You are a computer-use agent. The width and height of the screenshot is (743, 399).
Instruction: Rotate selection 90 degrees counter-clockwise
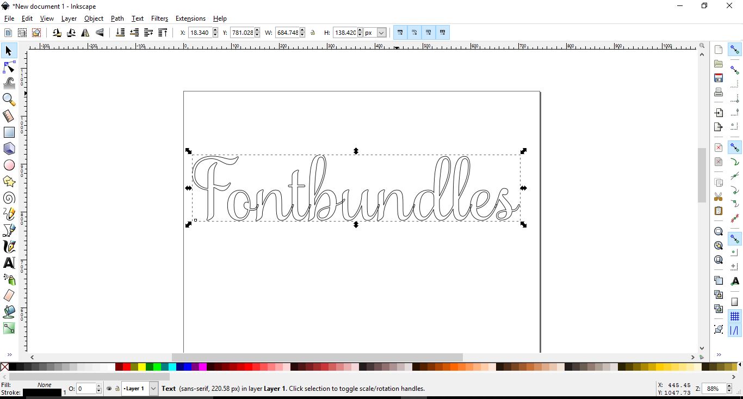57,32
